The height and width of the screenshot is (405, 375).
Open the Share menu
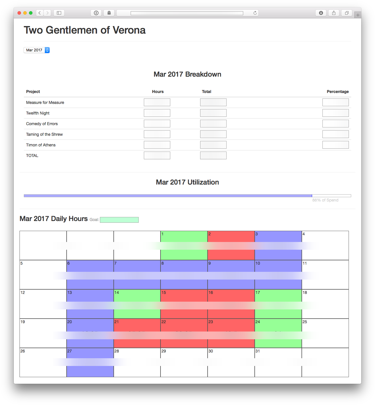pyautogui.click(x=334, y=13)
